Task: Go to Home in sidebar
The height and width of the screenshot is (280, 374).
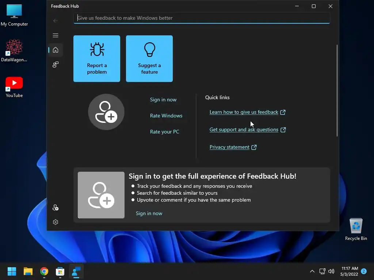Action: [x=56, y=50]
